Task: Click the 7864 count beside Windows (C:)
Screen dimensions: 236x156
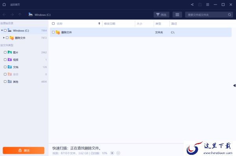Action: (44, 31)
